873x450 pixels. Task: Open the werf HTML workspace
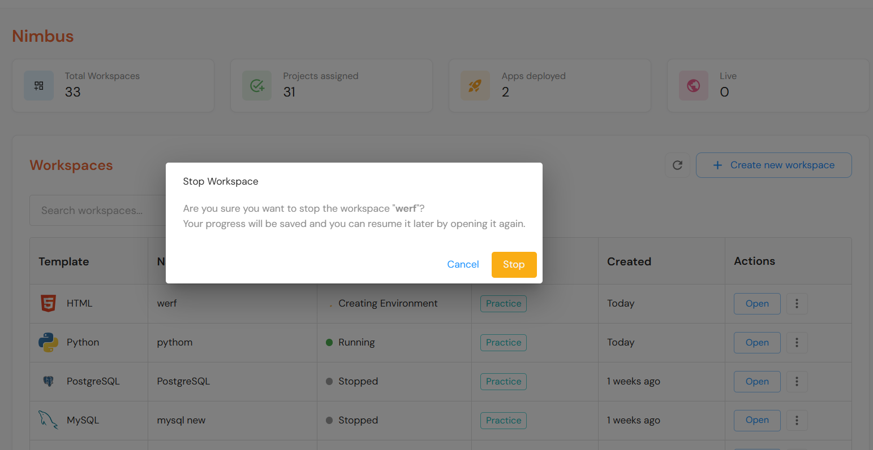point(756,304)
